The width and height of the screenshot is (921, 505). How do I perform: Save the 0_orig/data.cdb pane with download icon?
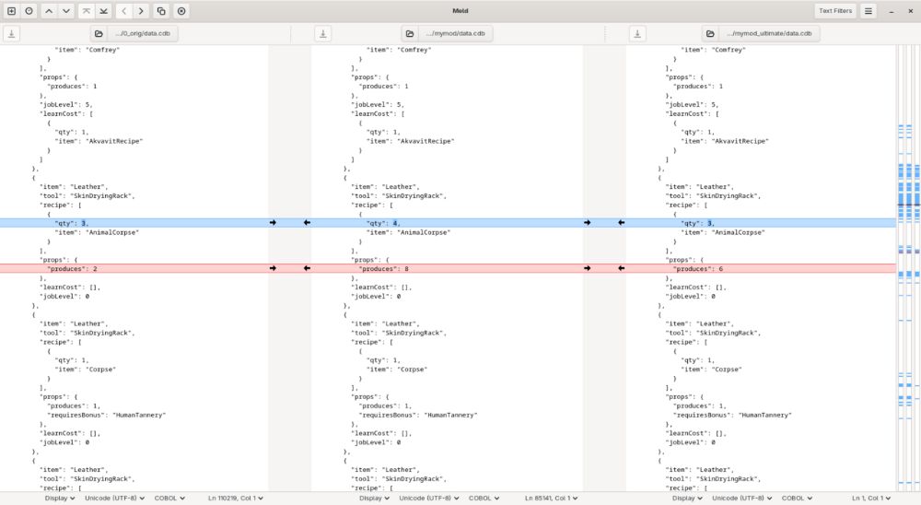tap(11, 33)
